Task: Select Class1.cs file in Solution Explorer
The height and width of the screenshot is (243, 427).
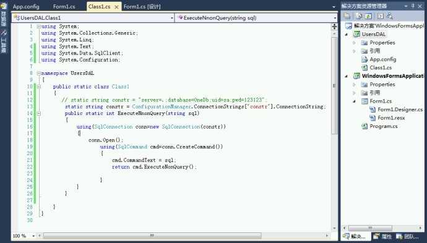Action: click(x=381, y=68)
